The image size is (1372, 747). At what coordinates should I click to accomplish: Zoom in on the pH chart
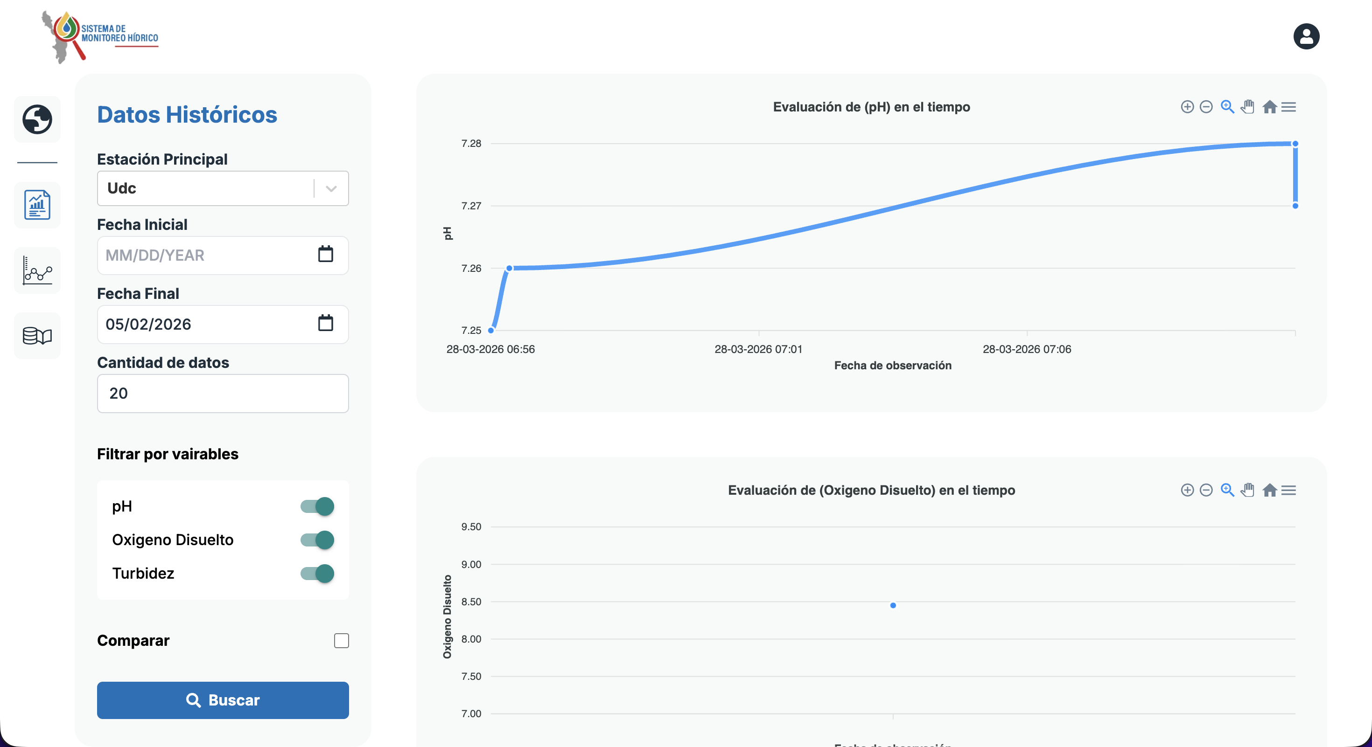[1187, 107]
